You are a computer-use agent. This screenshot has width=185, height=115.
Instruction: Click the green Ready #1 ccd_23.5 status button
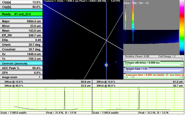coord(21,14)
